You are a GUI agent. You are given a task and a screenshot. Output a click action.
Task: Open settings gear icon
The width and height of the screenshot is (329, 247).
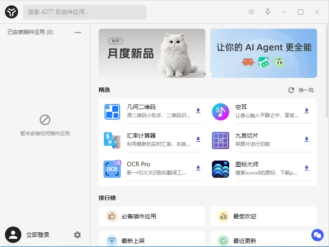tap(78, 235)
